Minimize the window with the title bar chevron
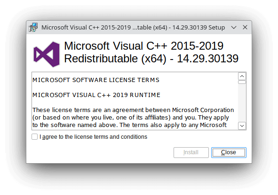 pyautogui.click(x=234, y=27)
